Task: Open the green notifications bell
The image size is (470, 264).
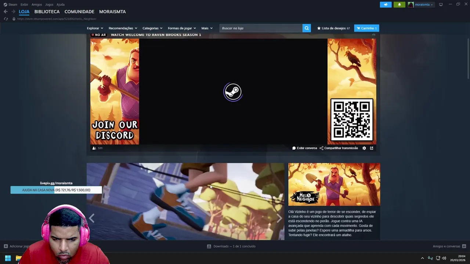Action: click(x=399, y=4)
